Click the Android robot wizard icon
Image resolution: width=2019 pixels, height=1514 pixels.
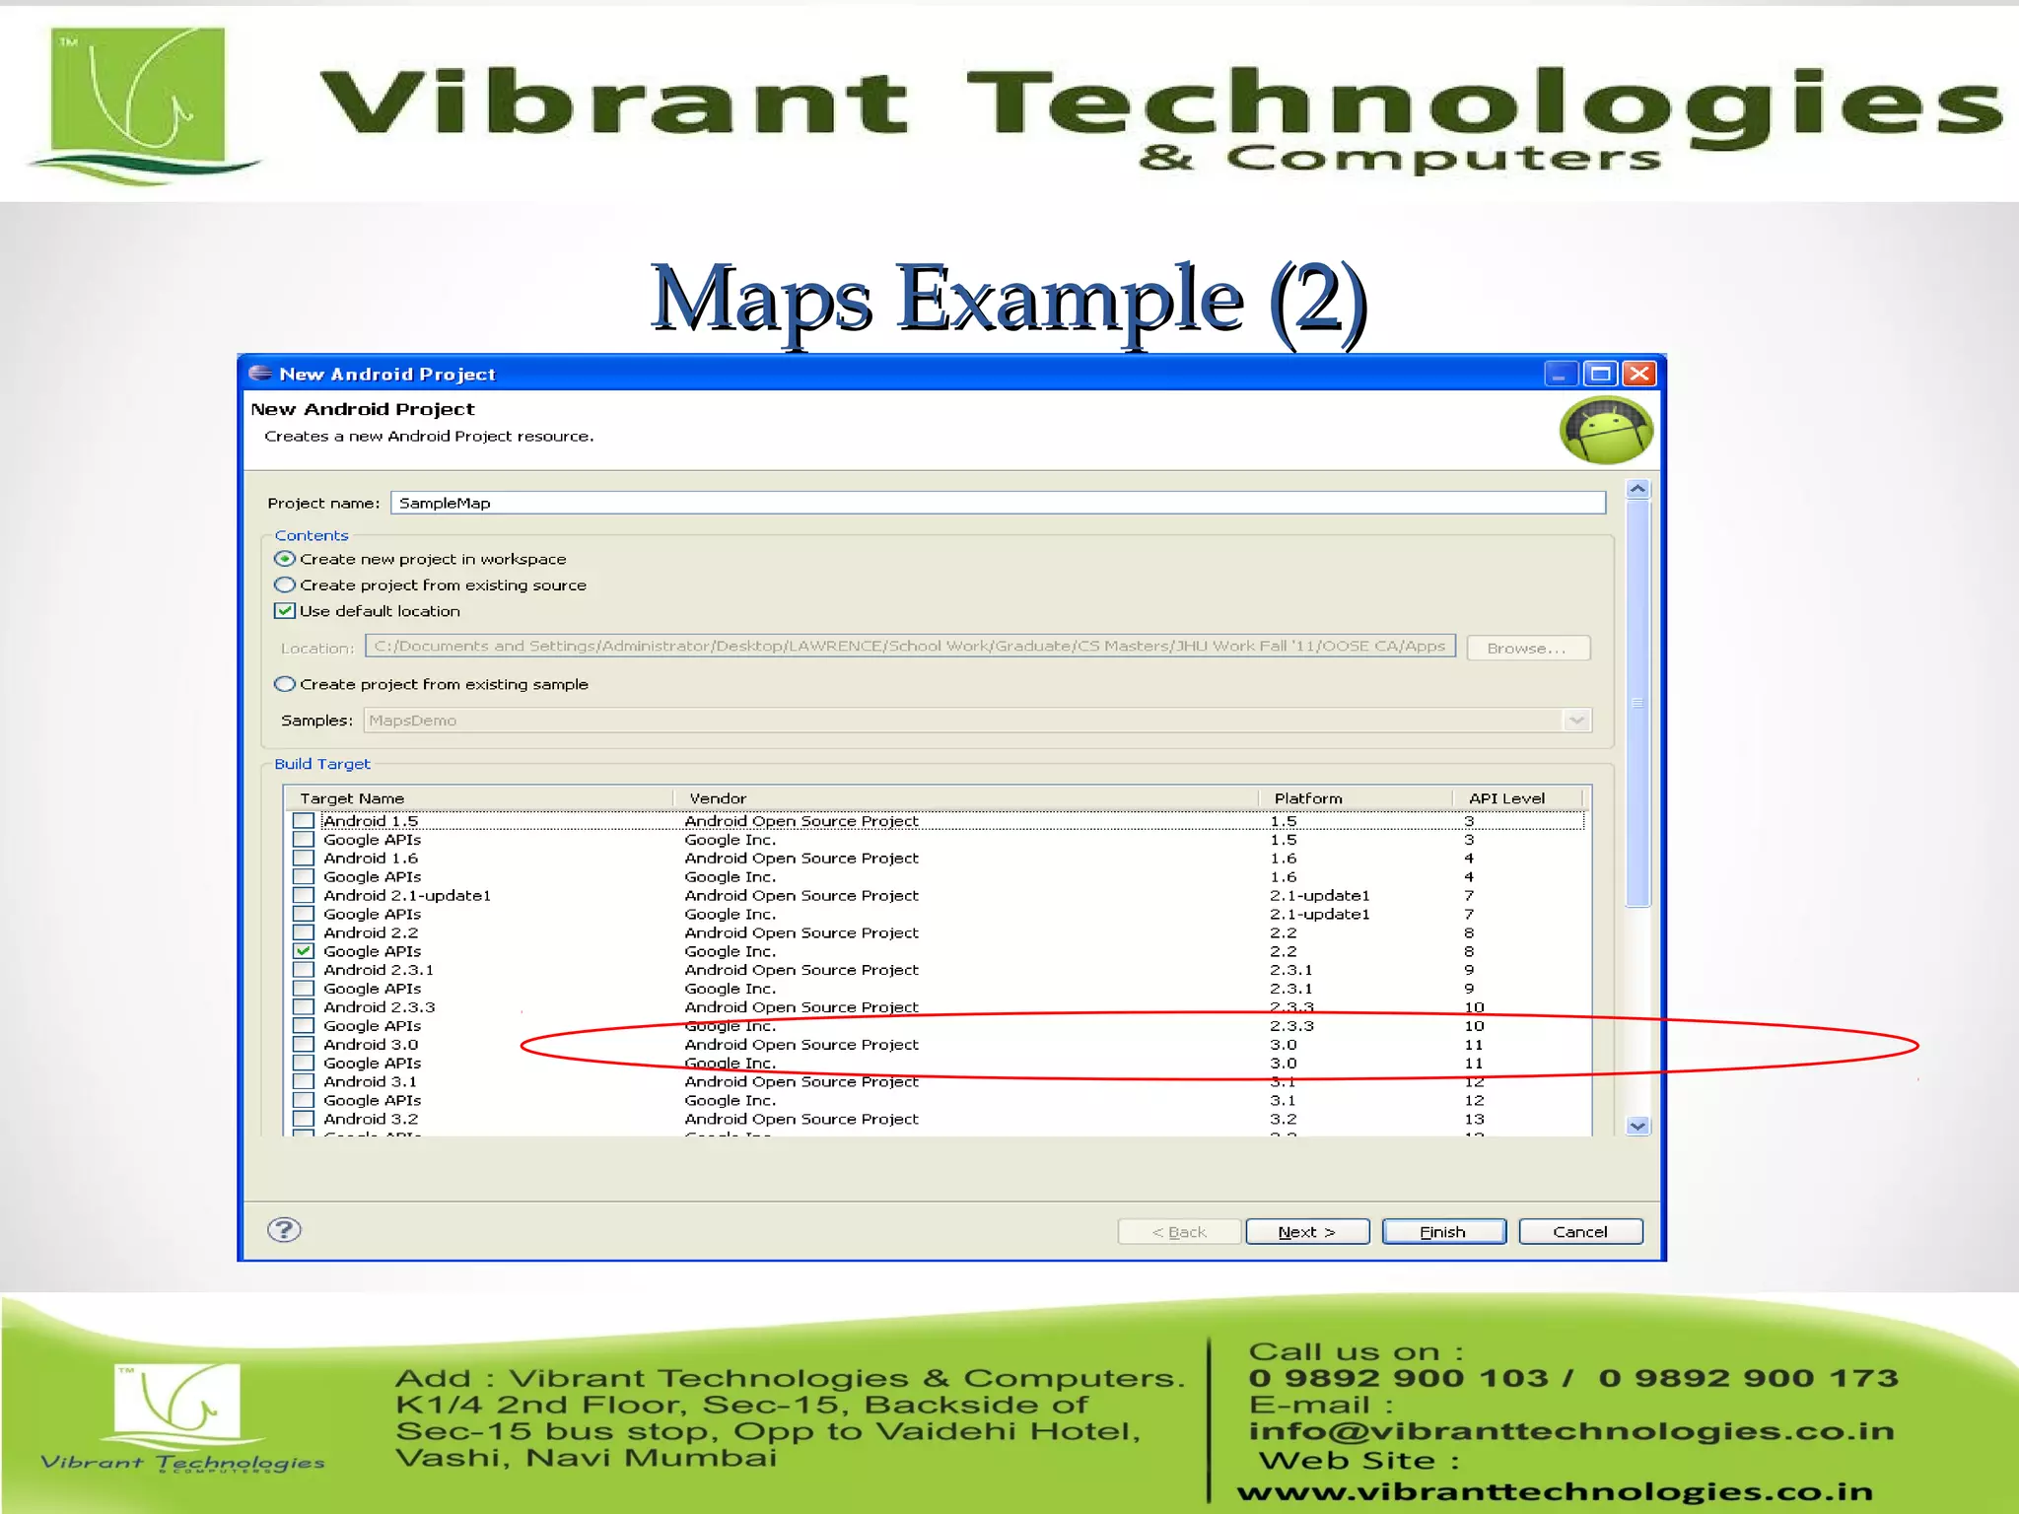1605,431
